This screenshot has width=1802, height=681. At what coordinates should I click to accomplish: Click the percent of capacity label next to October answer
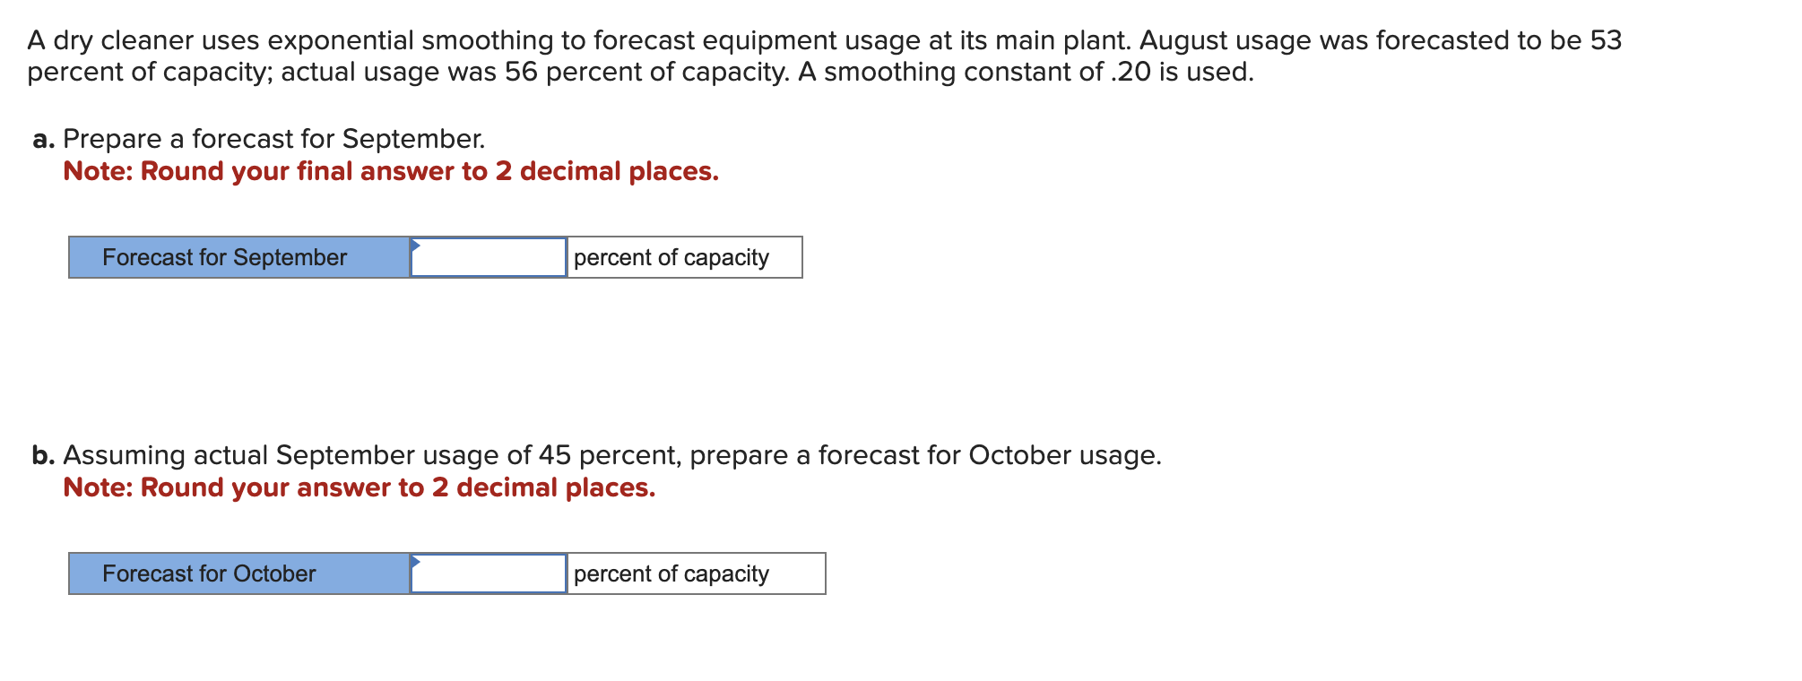click(670, 573)
